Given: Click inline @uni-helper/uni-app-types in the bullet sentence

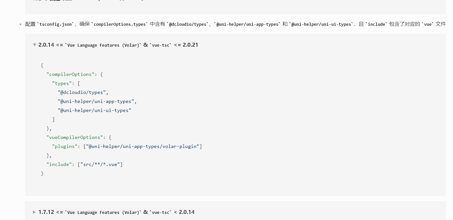Looking at the screenshot, I should tap(247, 24).
